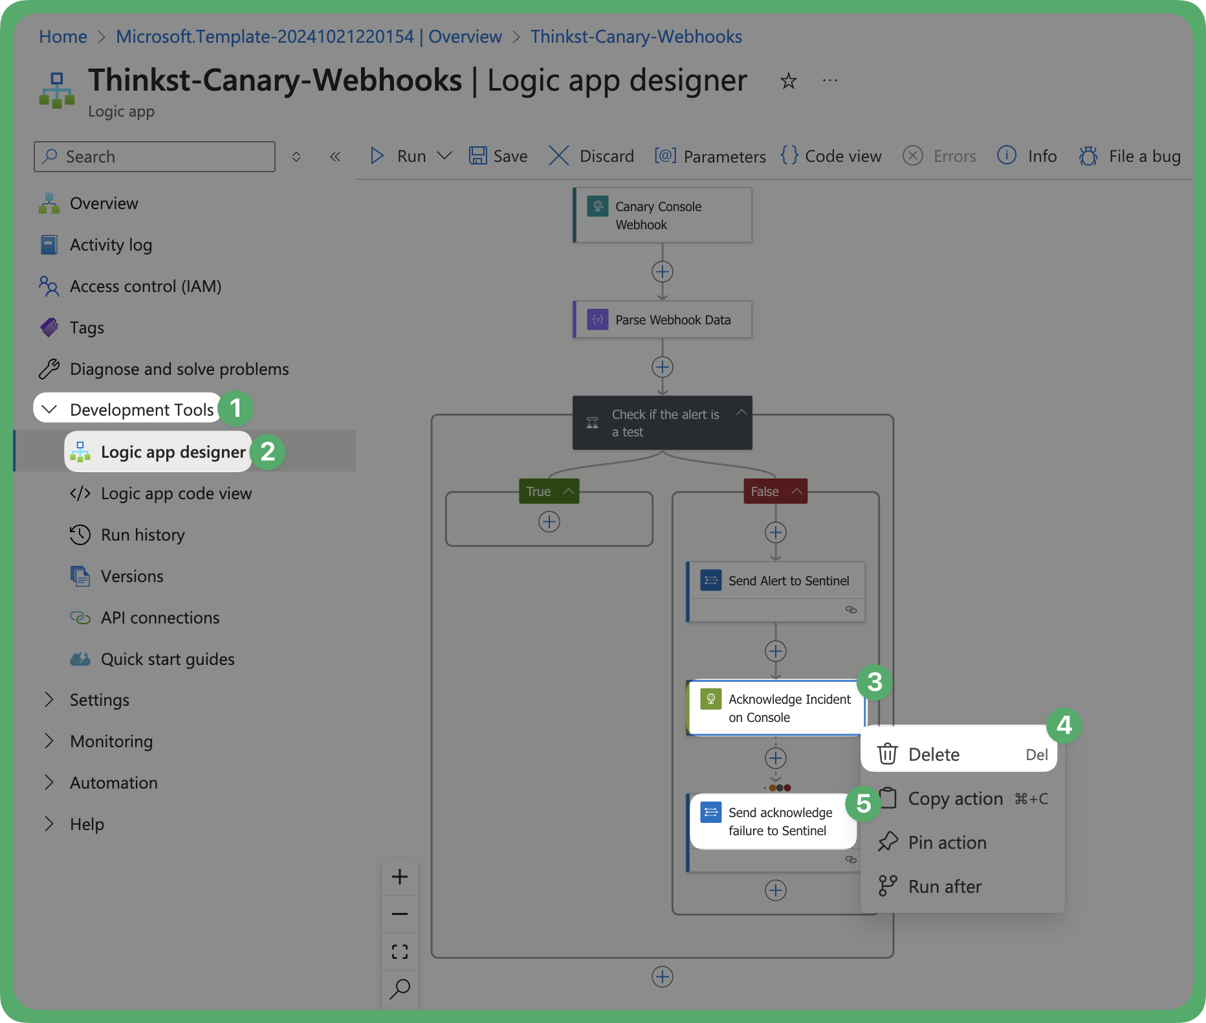Zoom in on the designer canvas
Image resolution: width=1206 pixels, height=1023 pixels.
coord(400,877)
